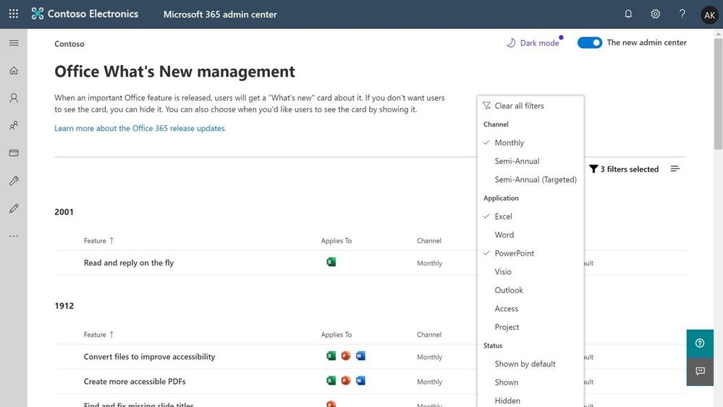Open the app launcher waffle icon
The height and width of the screenshot is (407, 723).
pos(14,14)
